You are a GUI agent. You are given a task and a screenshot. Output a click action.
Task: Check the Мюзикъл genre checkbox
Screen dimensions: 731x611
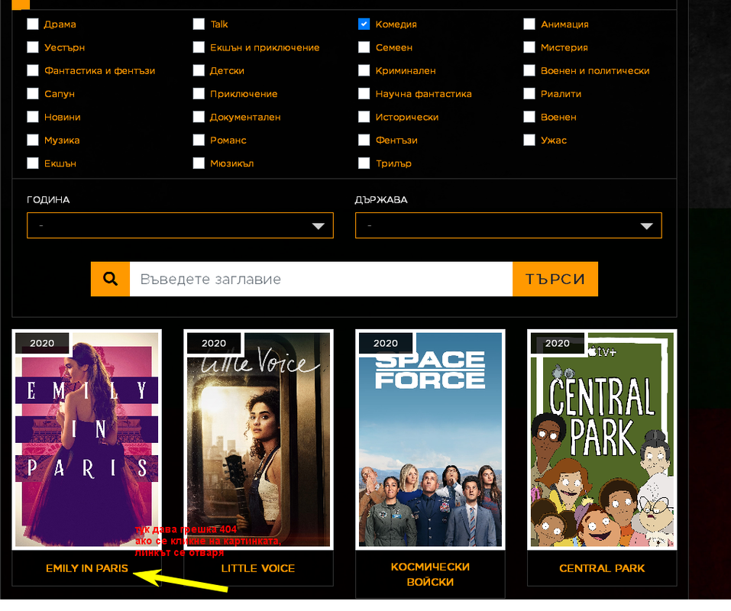click(x=199, y=163)
